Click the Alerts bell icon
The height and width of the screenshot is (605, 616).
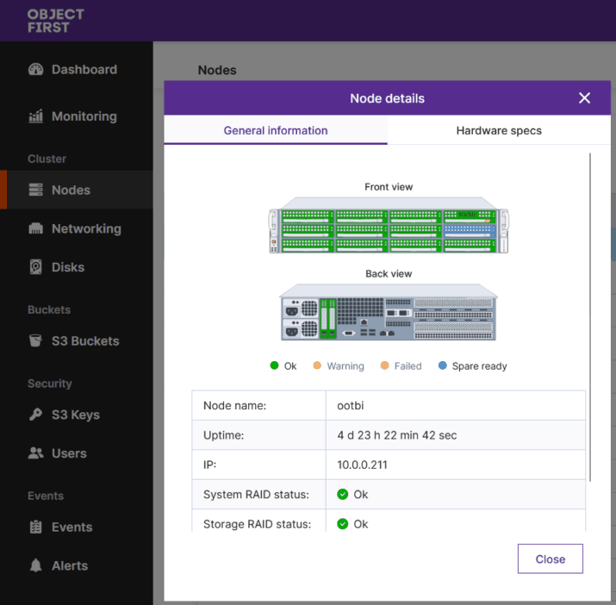(35, 565)
